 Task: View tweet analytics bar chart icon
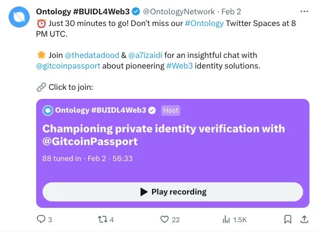coord(226,220)
